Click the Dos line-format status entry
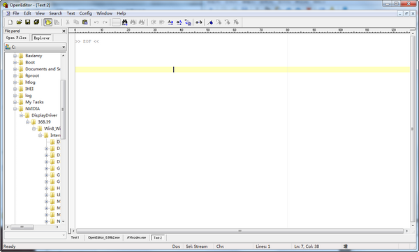The image size is (419, 252). tap(176, 246)
